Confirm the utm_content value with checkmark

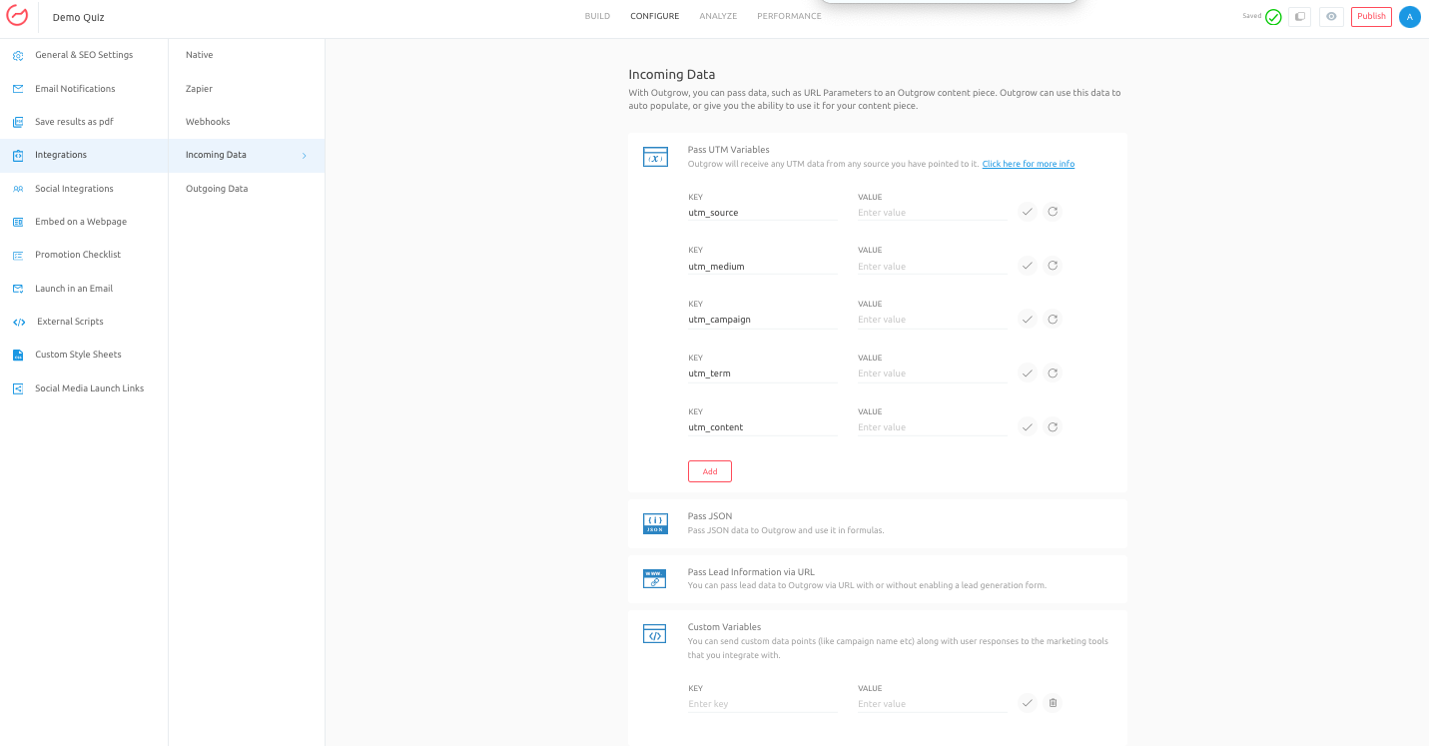1028,427
